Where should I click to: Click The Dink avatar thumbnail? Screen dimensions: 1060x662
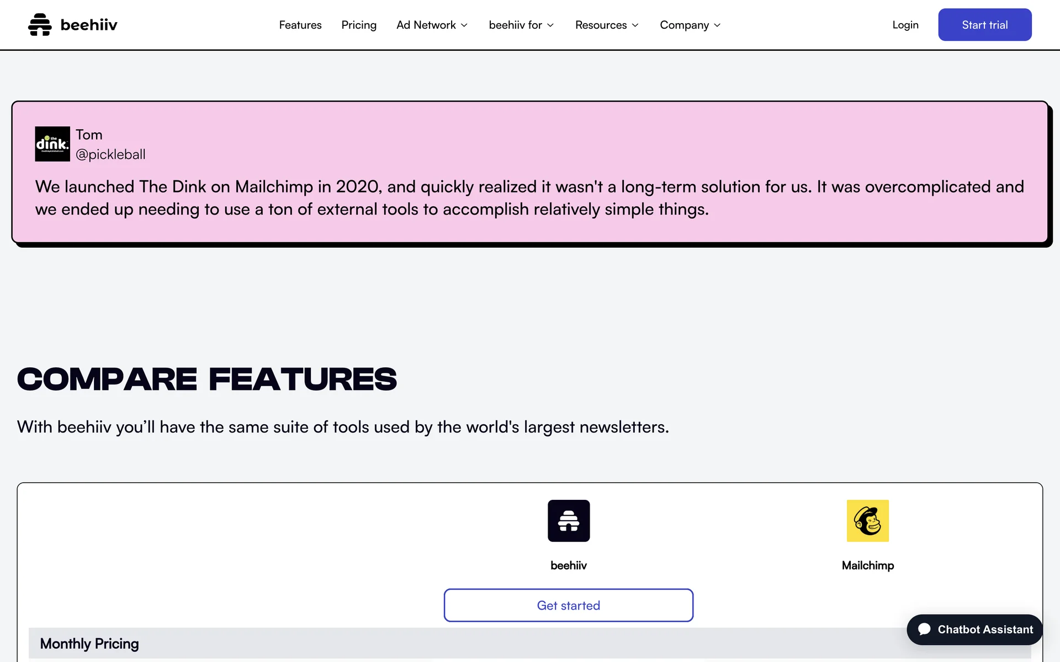(x=52, y=144)
